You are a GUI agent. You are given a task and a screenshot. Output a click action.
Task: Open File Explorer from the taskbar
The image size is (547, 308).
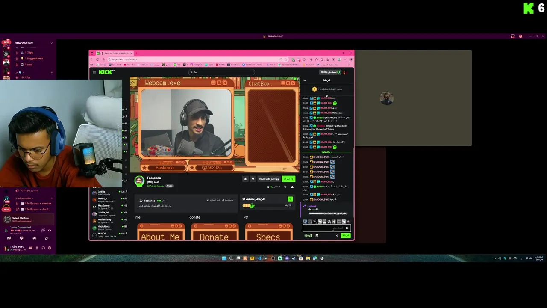[x=308, y=258]
